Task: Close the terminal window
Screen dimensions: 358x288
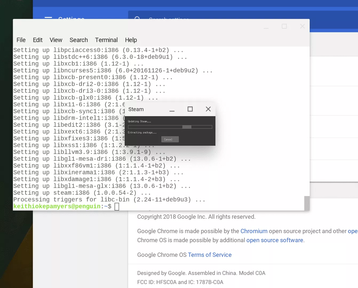Action: tap(302, 26)
